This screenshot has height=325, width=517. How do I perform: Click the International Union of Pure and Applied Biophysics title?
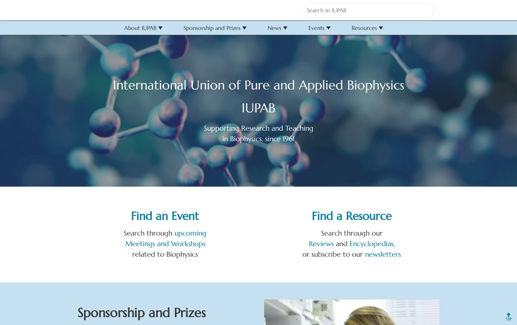[258, 85]
